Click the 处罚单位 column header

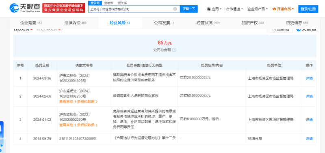[x=274, y=65]
